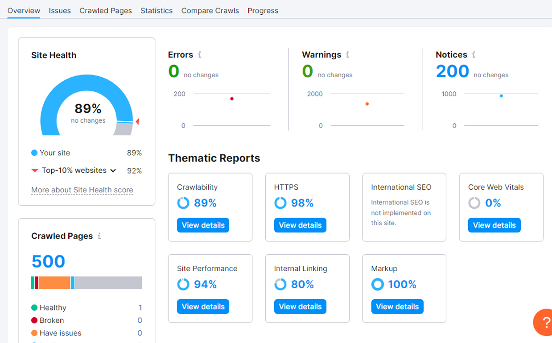Click the Core Web Vitals donut icon

[x=474, y=203]
